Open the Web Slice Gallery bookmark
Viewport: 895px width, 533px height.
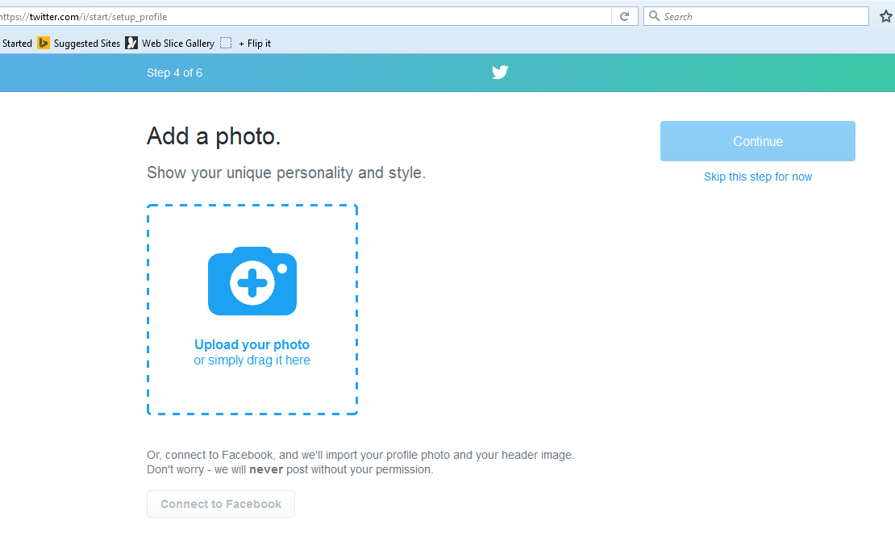pos(178,44)
